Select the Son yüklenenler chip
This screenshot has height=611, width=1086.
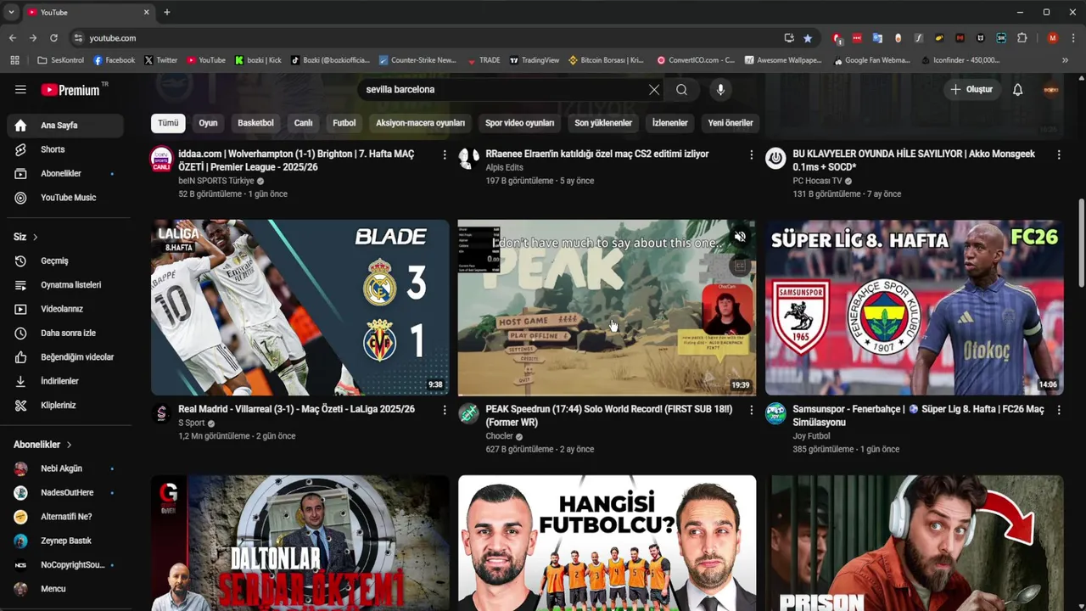click(603, 123)
